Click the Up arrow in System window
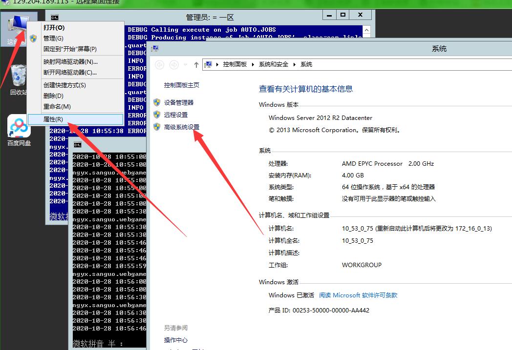 tap(196, 64)
